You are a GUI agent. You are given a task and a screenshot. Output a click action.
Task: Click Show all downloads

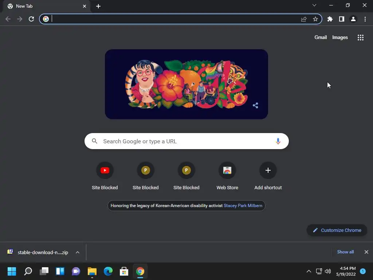345,252
